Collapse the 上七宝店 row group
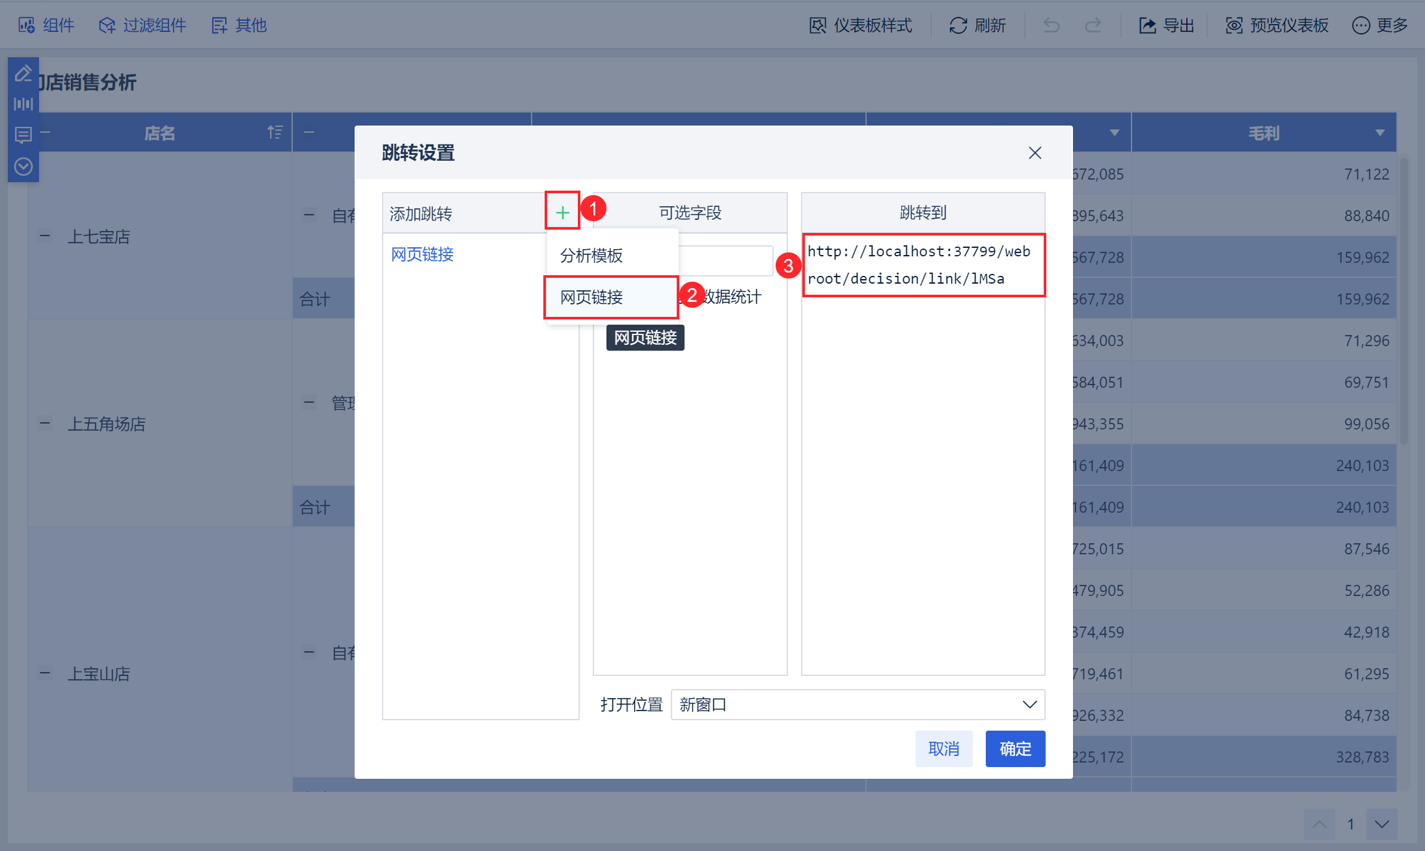Viewport: 1425px width, 851px height. pyautogui.click(x=45, y=236)
